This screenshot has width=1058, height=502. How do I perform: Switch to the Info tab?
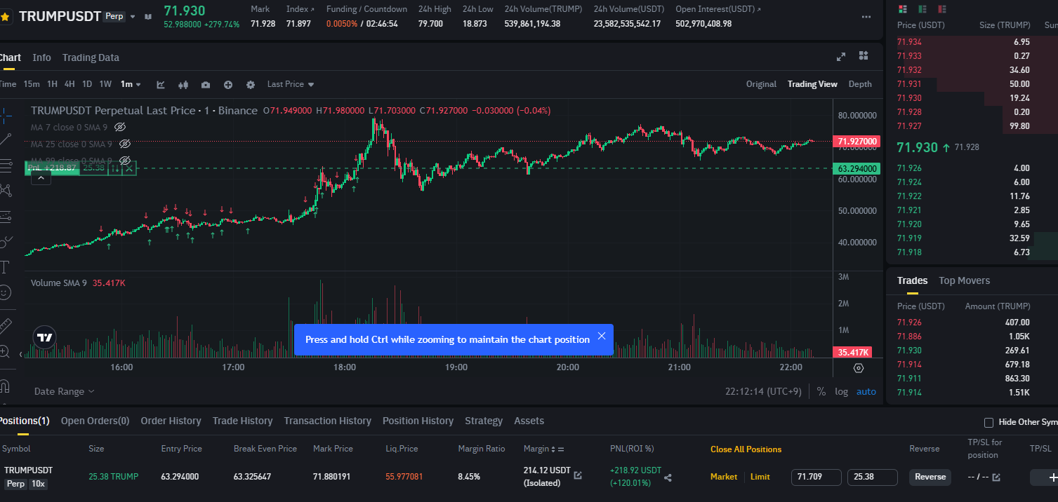point(41,57)
